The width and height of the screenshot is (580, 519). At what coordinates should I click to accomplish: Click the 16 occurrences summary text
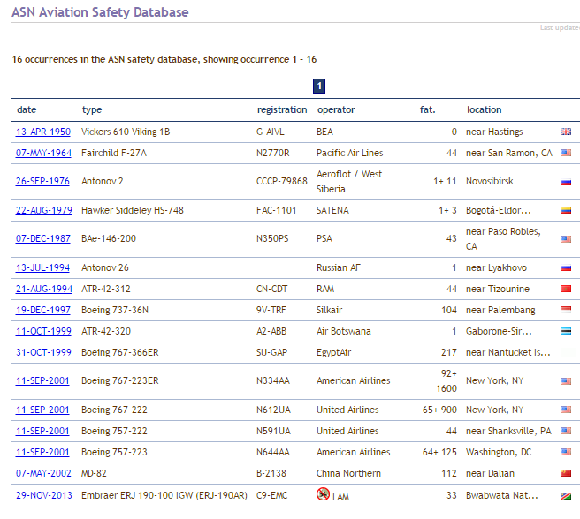point(164,59)
